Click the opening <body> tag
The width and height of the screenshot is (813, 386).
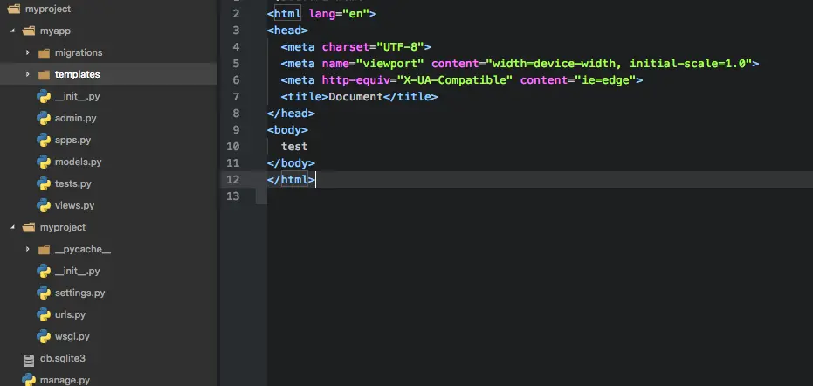[x=288, y=130]
